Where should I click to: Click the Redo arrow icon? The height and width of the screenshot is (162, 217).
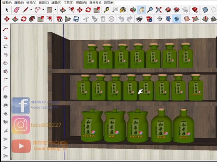130,19
